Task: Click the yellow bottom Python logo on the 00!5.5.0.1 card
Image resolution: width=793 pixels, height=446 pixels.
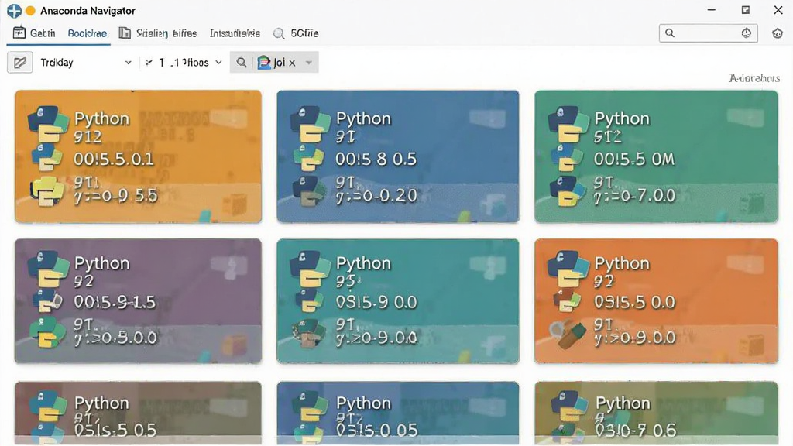Action: click(47, 192)
